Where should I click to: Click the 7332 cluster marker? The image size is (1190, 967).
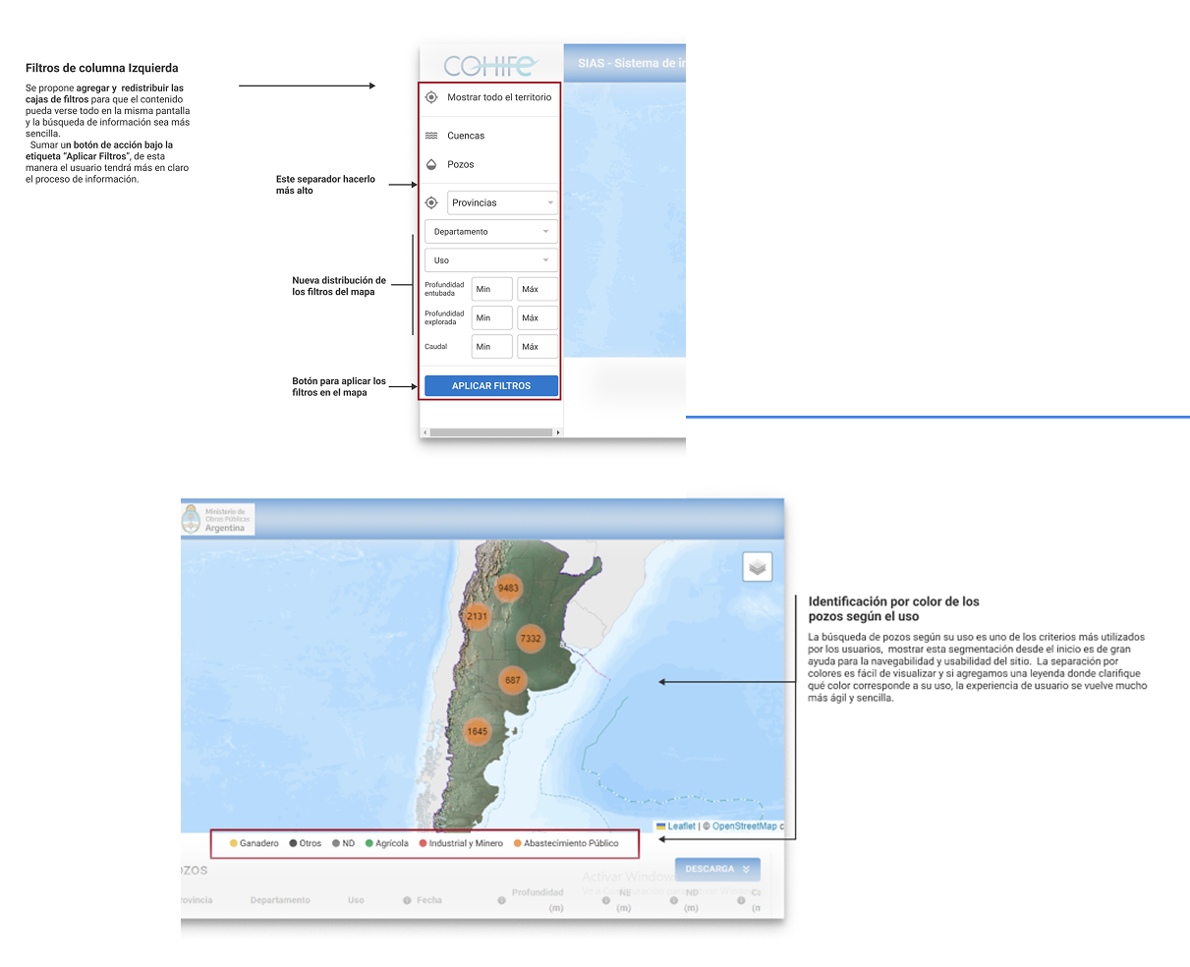[530, 638]
